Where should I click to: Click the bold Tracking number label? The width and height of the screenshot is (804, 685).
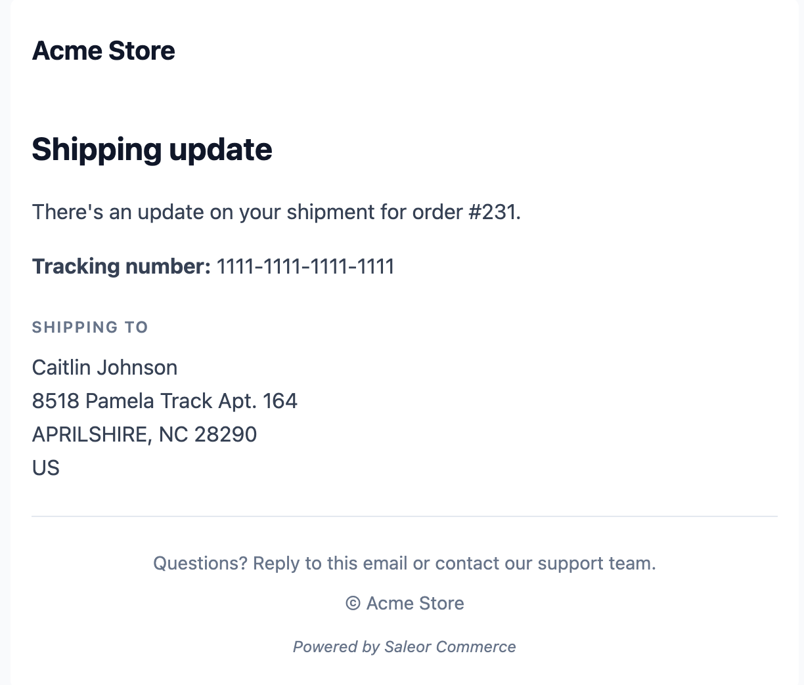coord(122,266)
